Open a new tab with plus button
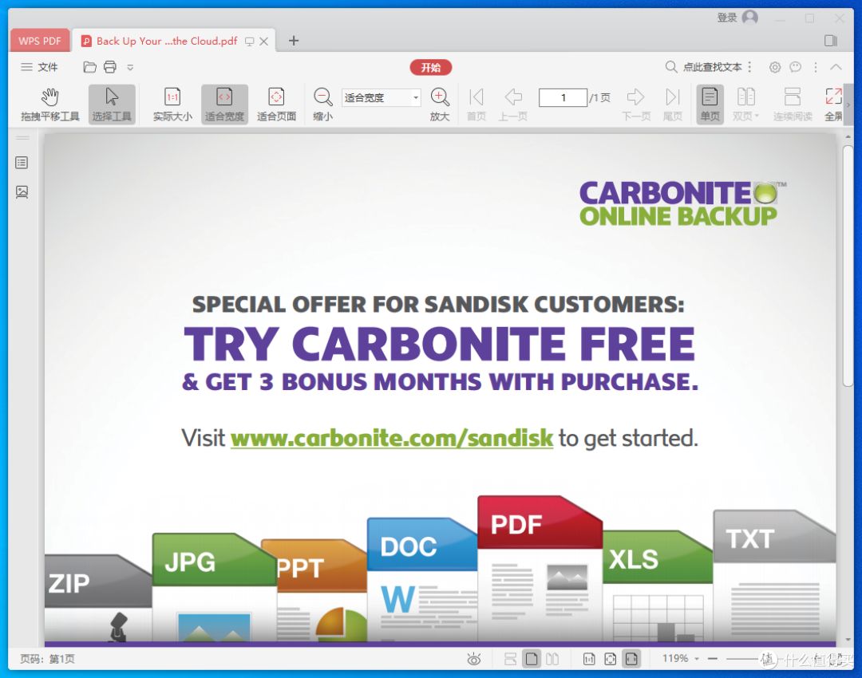 pyautogui.click(x=294, y=41)
